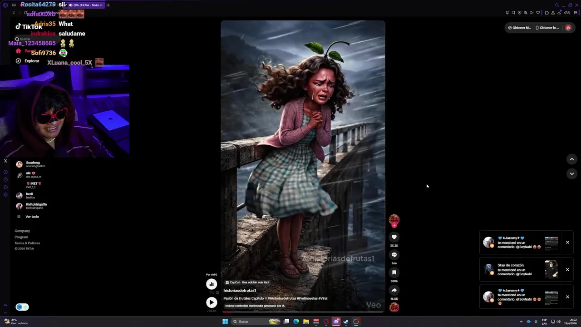
Task: Open Steam from the taskbar
Action: 346,322
